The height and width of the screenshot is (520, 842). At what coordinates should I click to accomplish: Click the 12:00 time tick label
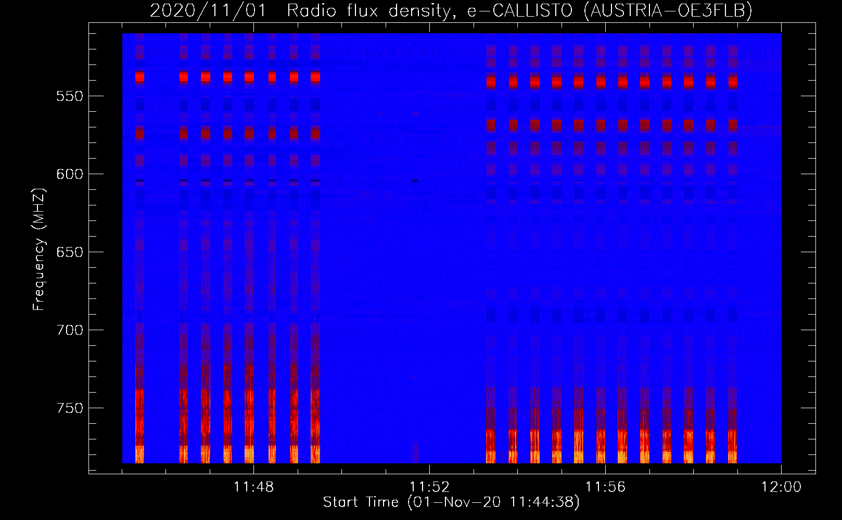pyautogui.click(x=781, y=487)
